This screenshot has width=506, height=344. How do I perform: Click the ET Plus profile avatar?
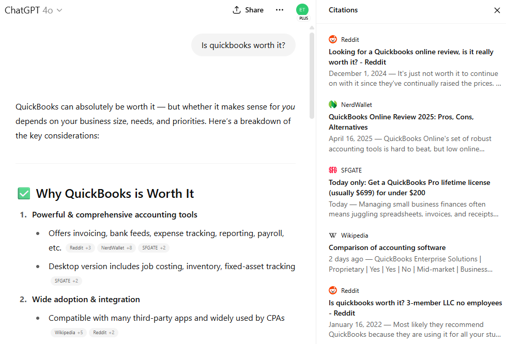click(302, 10)
